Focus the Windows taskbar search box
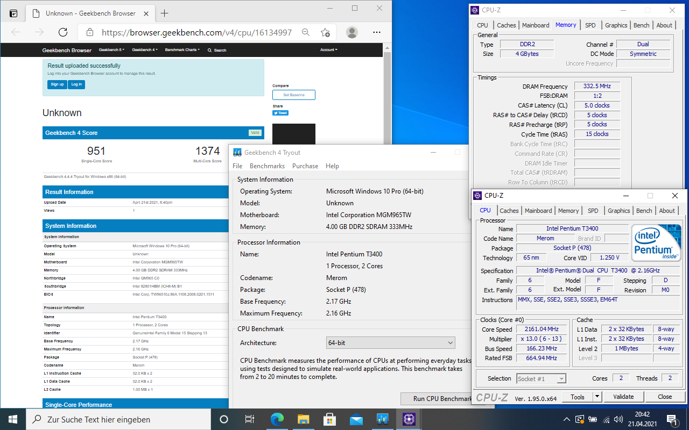The width and height of the screenshot is (689, 430). click(118, 419)
